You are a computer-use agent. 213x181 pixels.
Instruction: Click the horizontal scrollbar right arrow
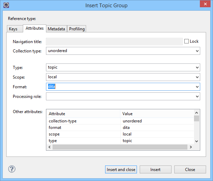click(x=190, y=147)
